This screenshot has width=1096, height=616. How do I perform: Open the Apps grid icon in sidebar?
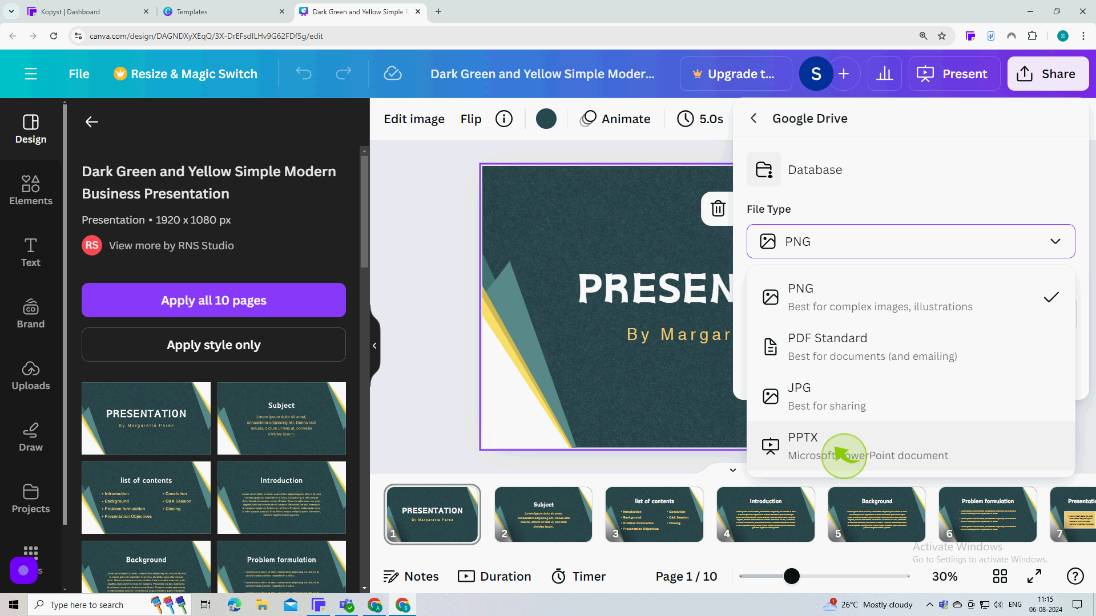pos(31,552)
